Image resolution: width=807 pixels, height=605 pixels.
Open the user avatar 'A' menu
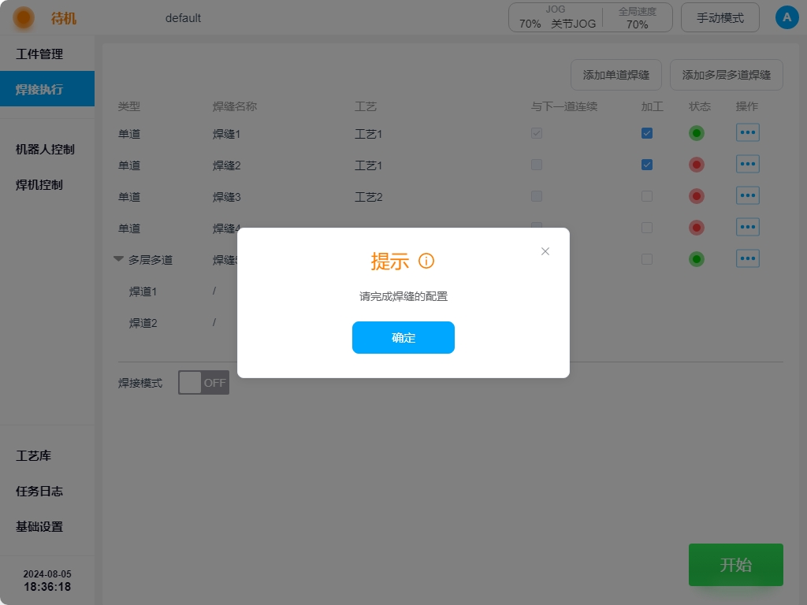[787, 17]
